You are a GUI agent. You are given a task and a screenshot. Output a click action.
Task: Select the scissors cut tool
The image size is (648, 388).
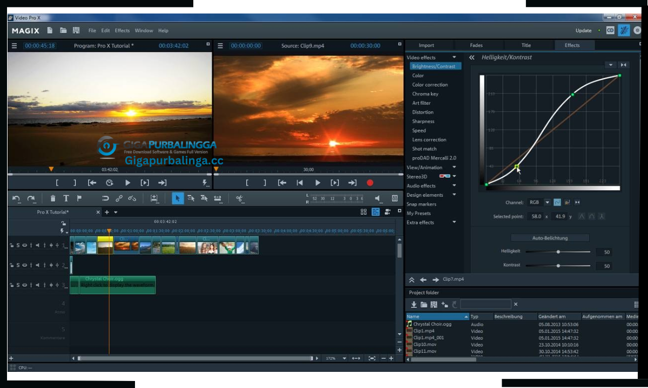240,198
